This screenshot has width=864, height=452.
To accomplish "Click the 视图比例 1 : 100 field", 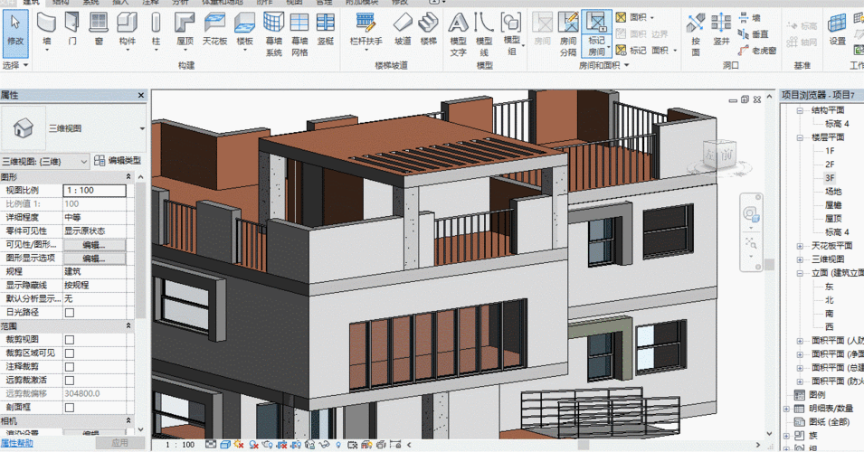I will tap(94, 191).
